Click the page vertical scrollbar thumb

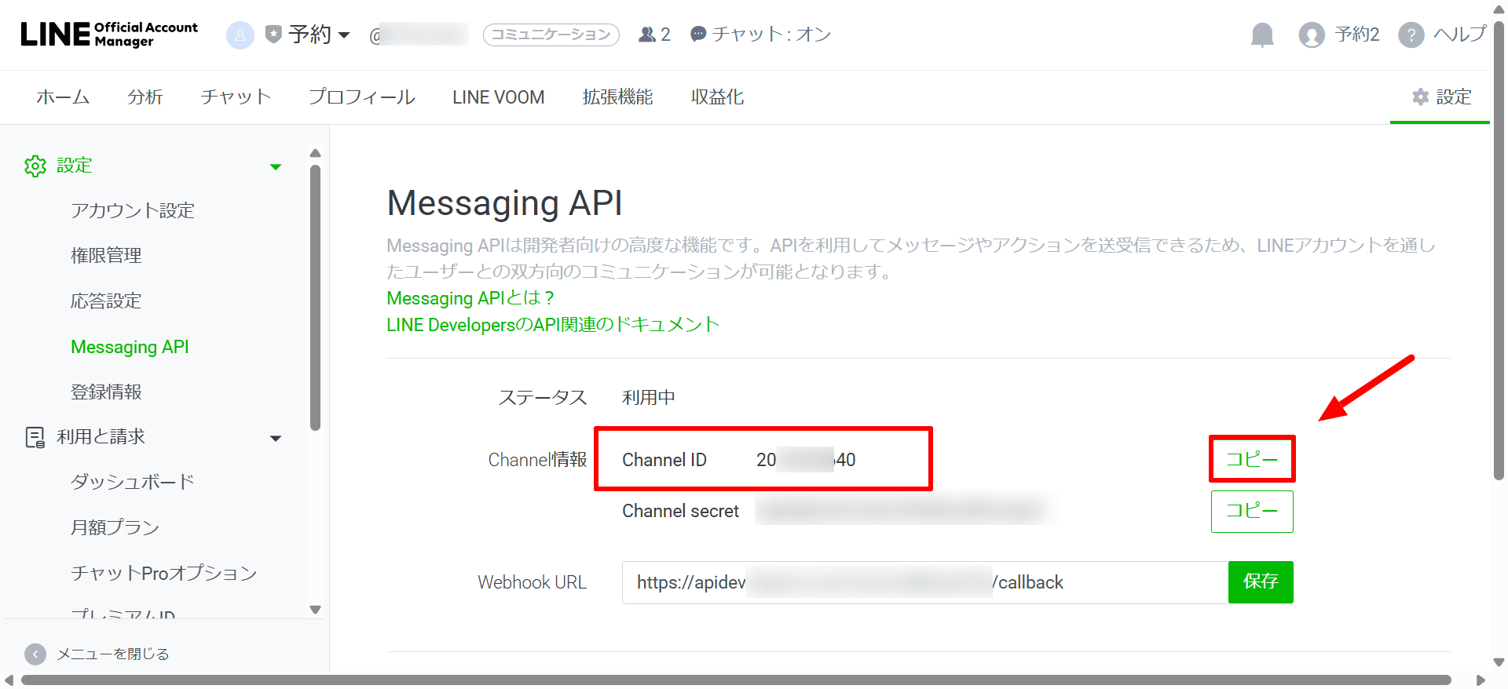pos(1499,250)
